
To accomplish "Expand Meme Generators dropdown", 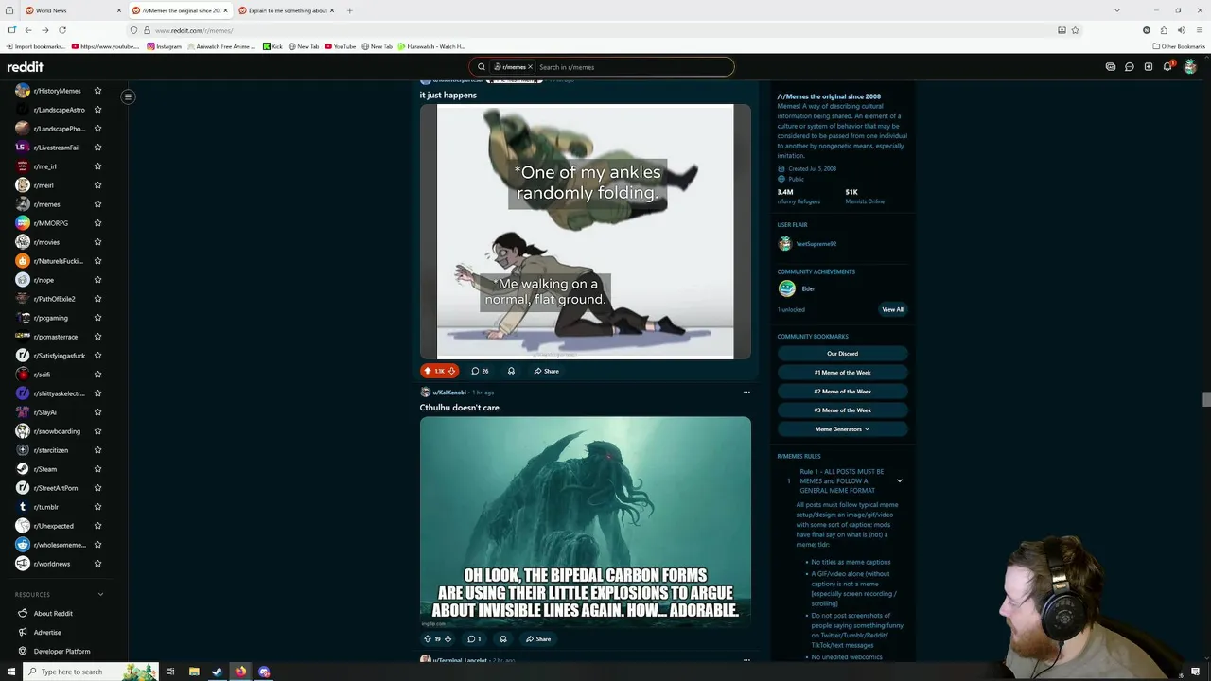I will [842, 429].
